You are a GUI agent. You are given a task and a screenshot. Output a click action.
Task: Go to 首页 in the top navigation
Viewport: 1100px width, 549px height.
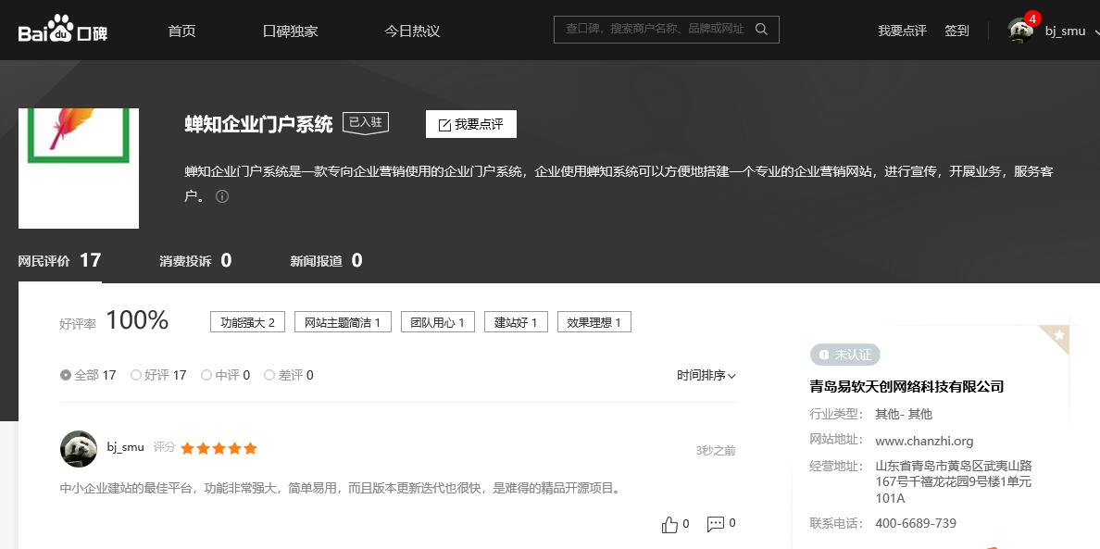tap(181, 31)
